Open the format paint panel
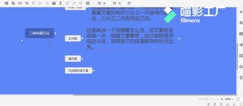The width and height of the screenshot is (243, 106). (241, 23)
